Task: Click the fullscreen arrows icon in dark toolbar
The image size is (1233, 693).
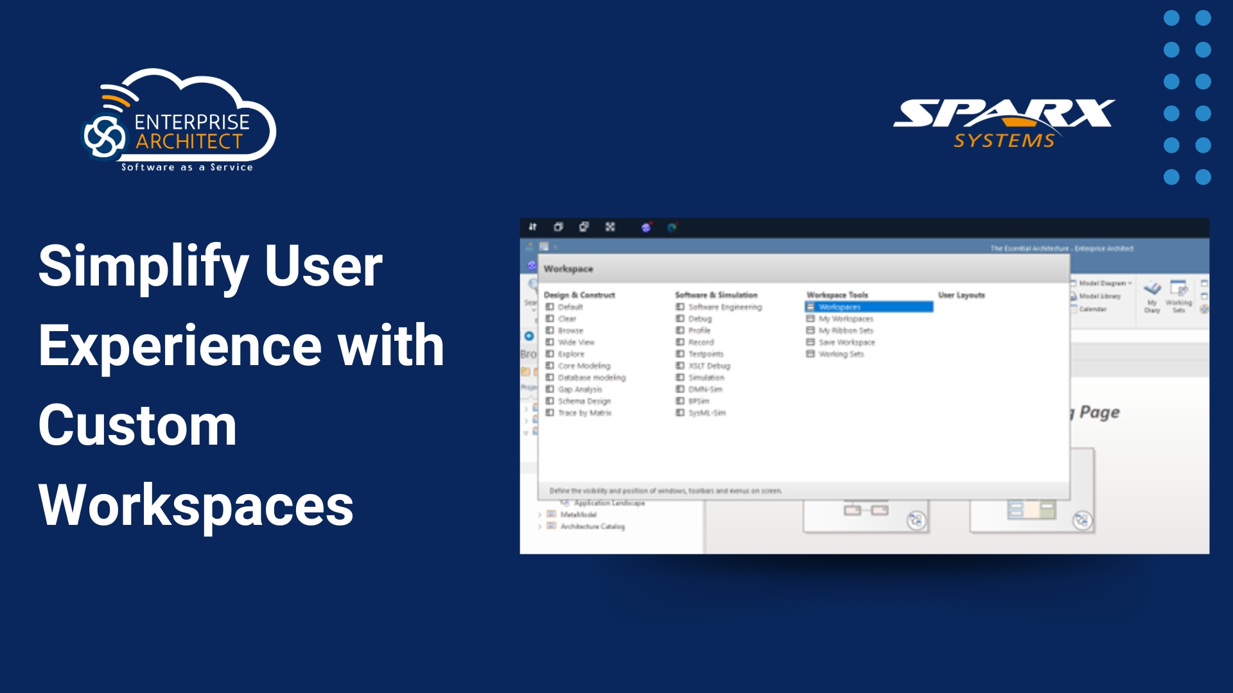Action: tap(610, 227)
